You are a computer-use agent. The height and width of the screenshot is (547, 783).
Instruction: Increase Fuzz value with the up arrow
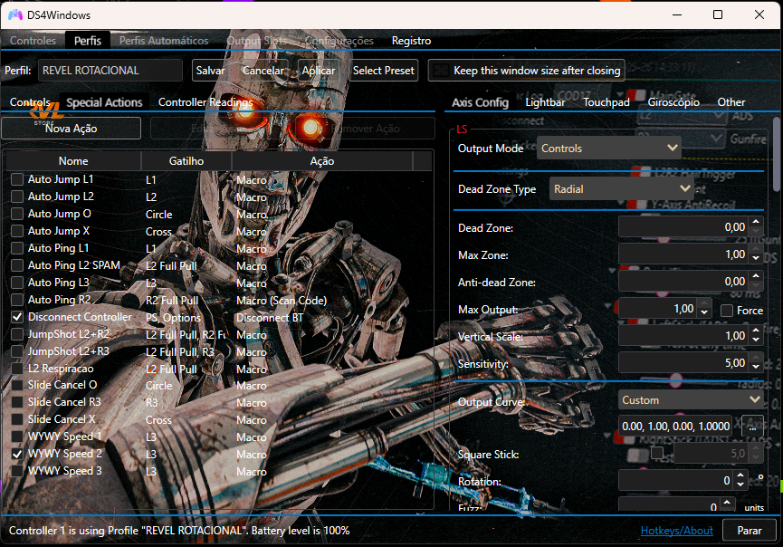point(727,502)
